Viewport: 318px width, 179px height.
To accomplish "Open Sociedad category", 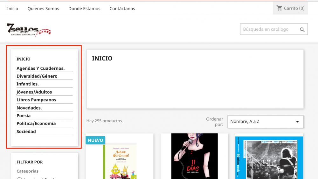I will pyautogui.click(x=26, y=131).
